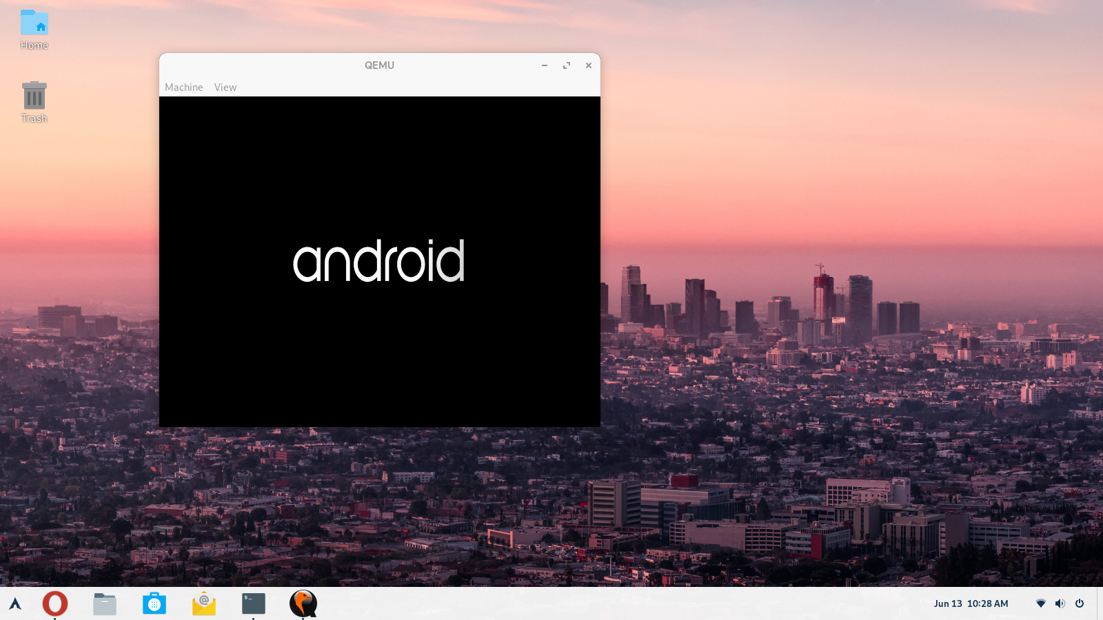Open the Arch application launcher
The height and width of the screenshot is (620, 1103).
[x=14, y=603]
